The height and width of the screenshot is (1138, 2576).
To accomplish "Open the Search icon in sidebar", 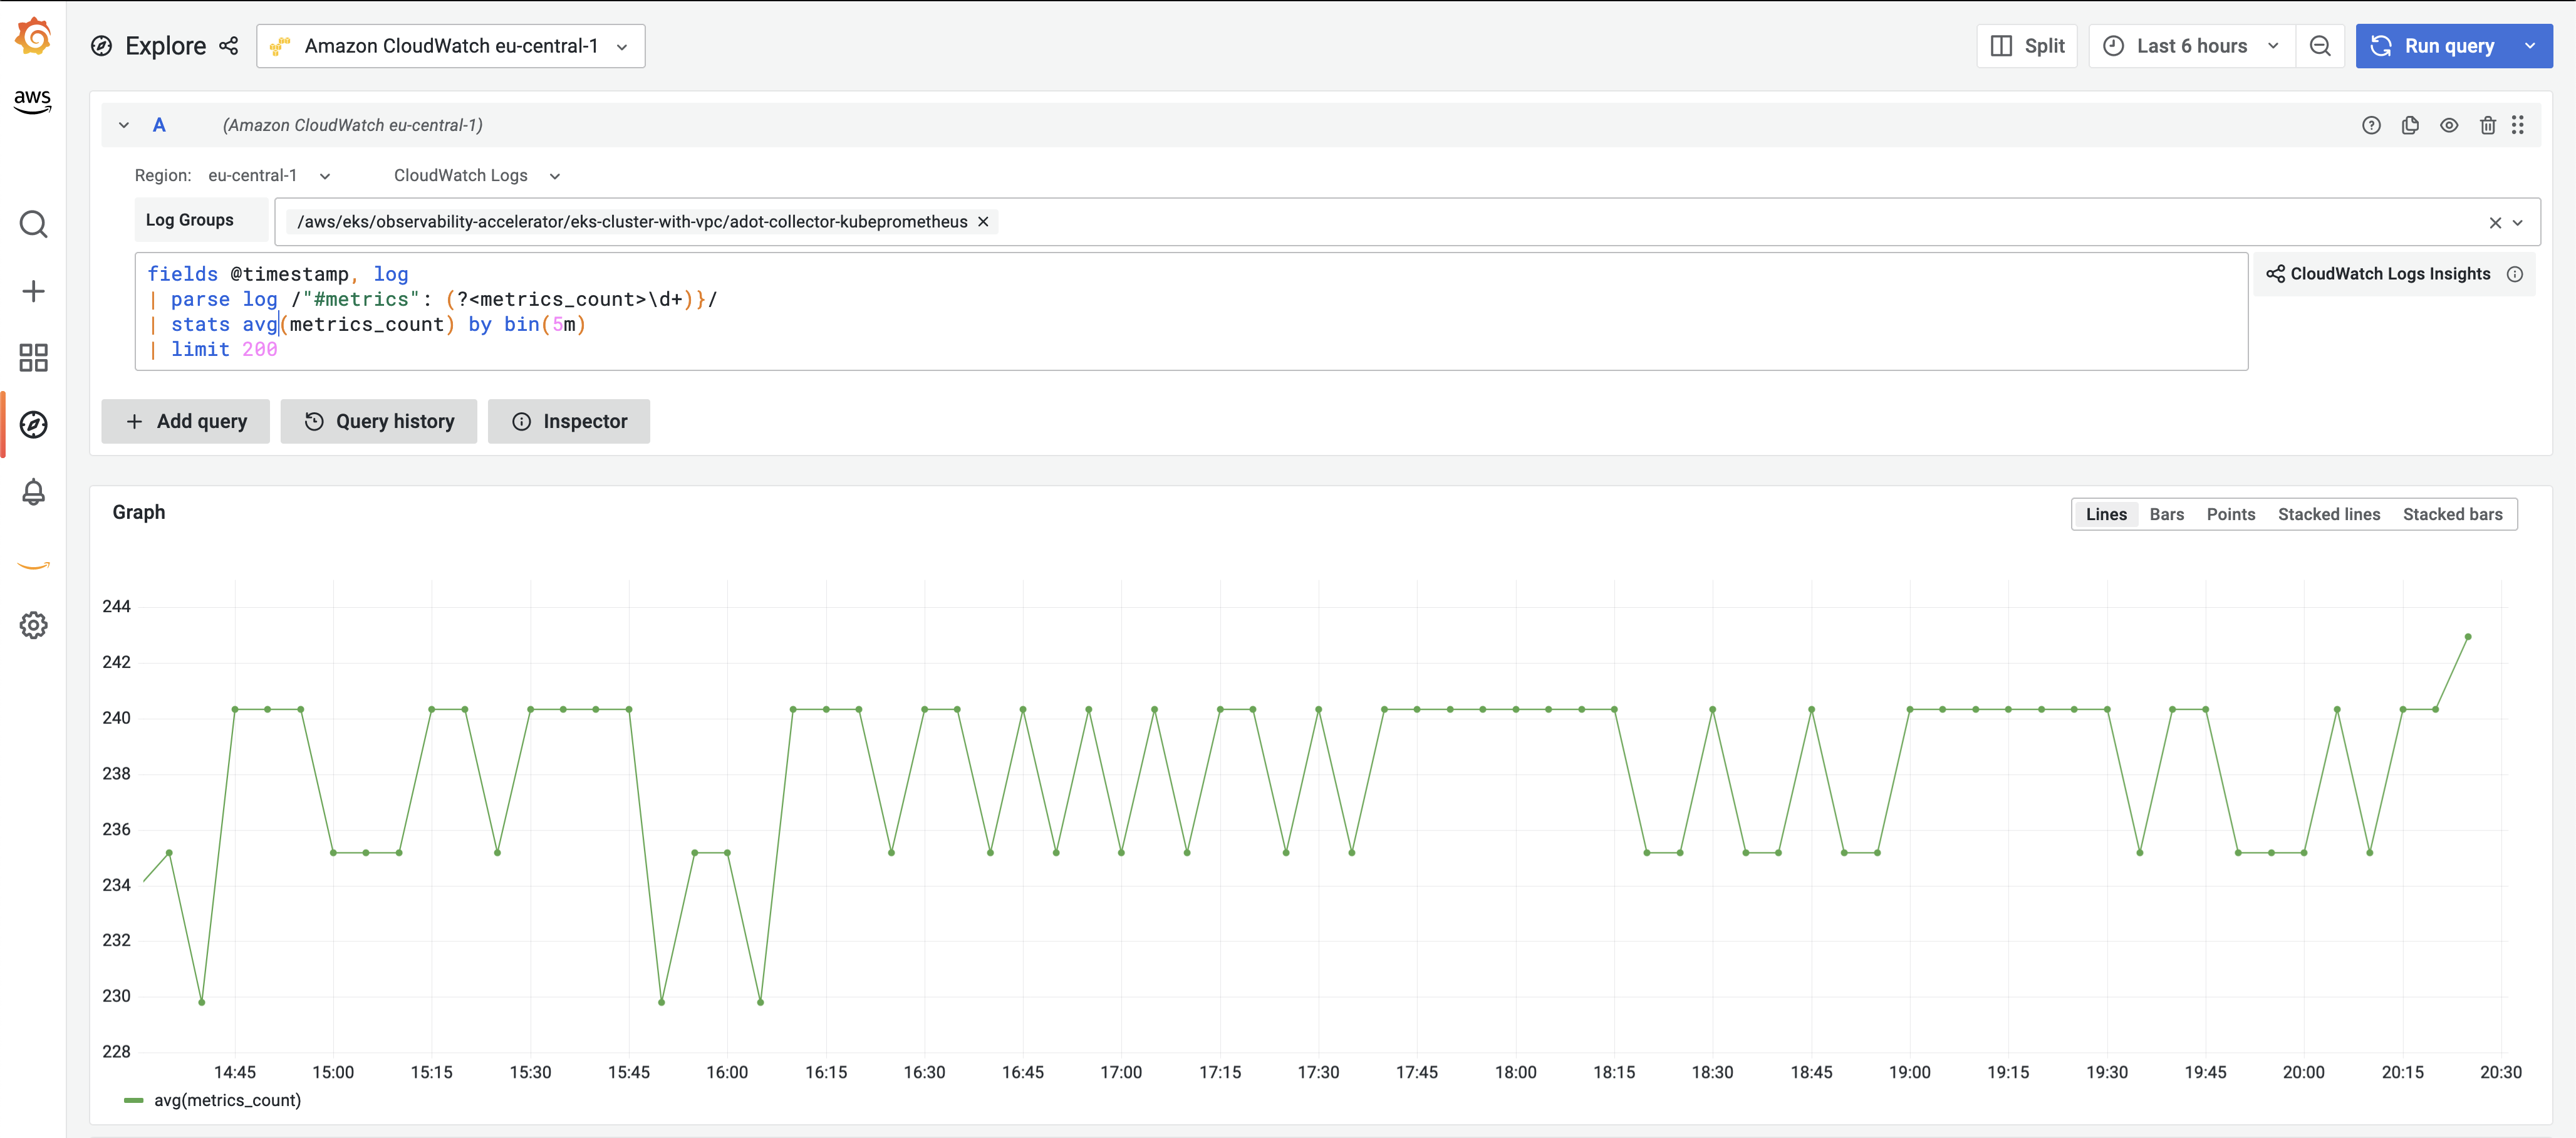I will pos(33,224).
